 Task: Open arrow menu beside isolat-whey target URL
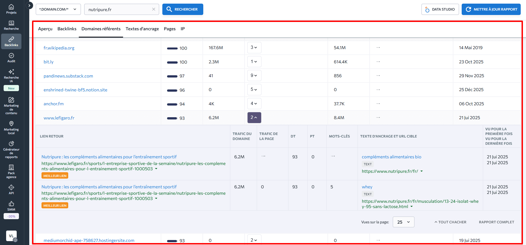coord(412,206)
